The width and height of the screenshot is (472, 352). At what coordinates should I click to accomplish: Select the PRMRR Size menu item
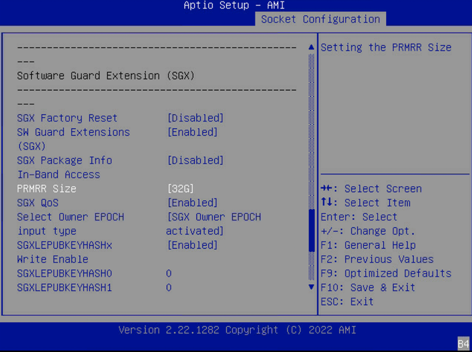tap(47, 189)
